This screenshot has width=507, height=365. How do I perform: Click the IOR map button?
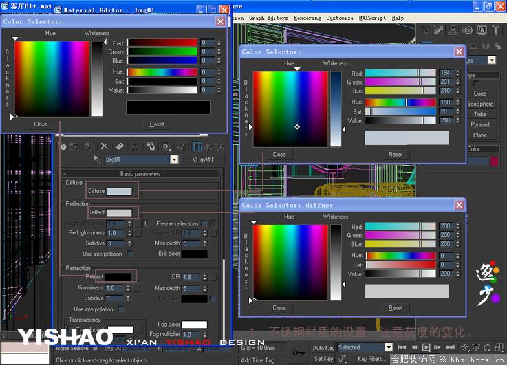pyautogui.click(x=213, y=277)
